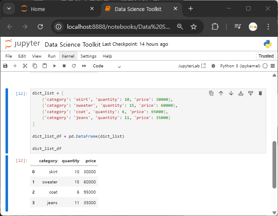Open notebook in JupyterLab
278x216 pixels.
click(192, 66)
